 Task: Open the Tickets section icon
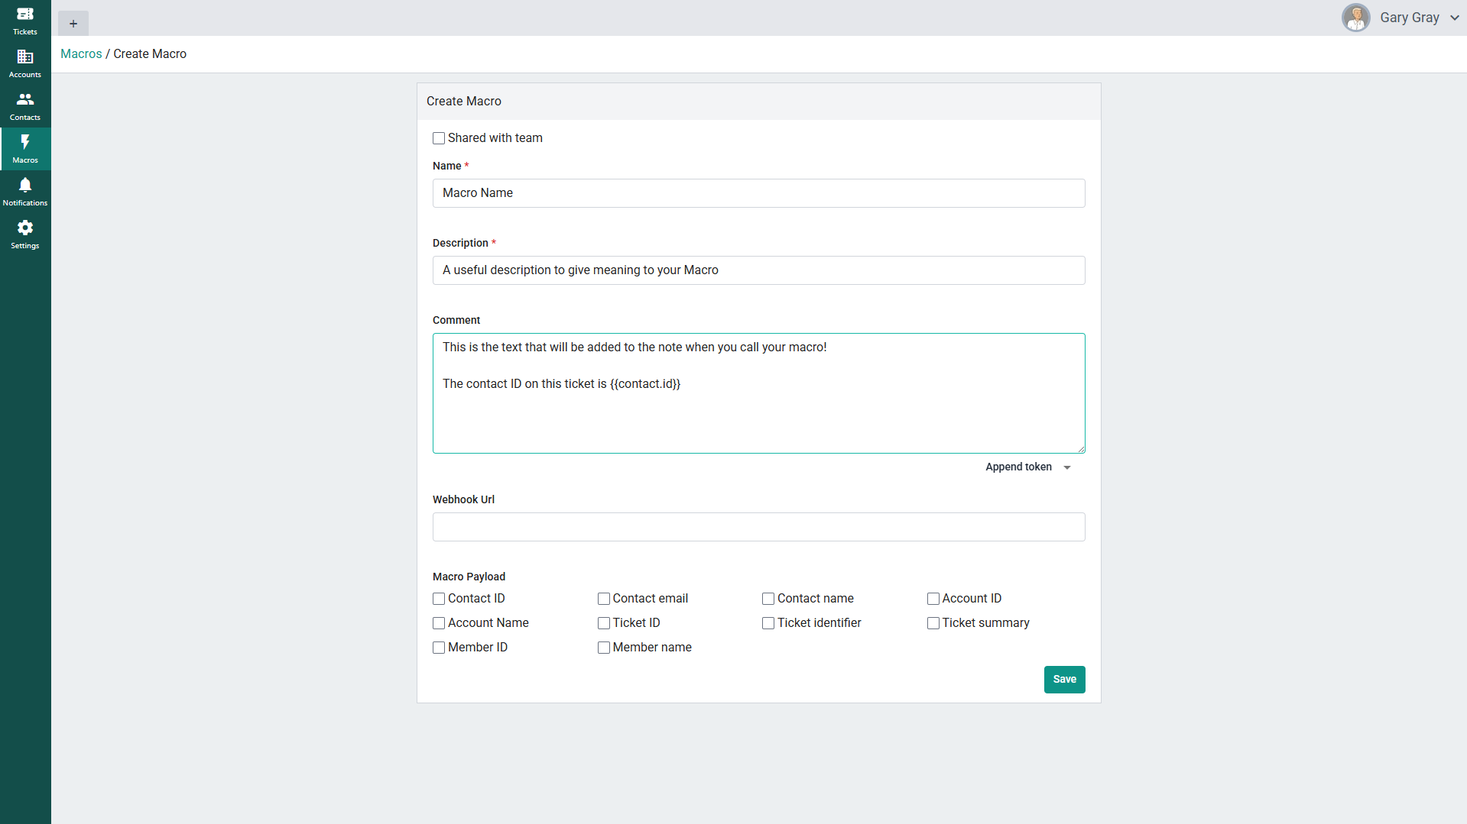25,15
